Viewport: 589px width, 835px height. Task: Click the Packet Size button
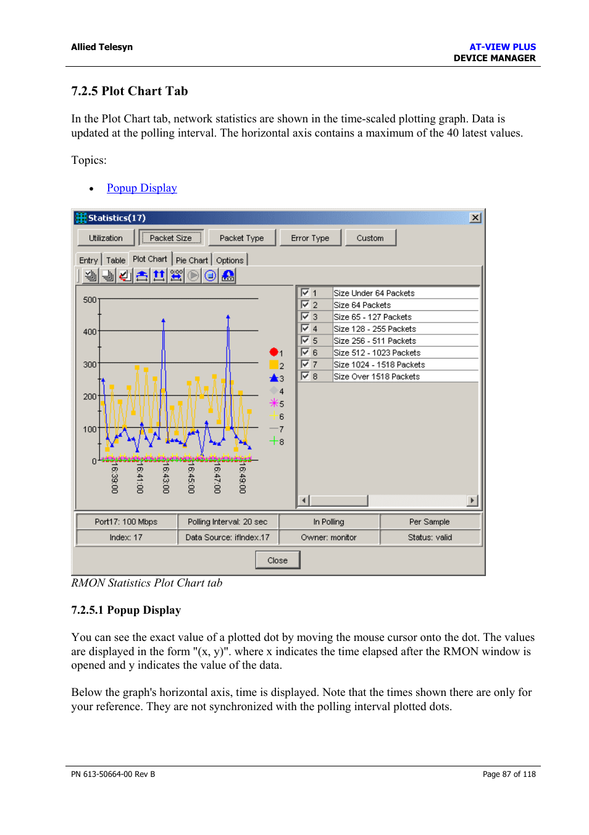(171, 238)
